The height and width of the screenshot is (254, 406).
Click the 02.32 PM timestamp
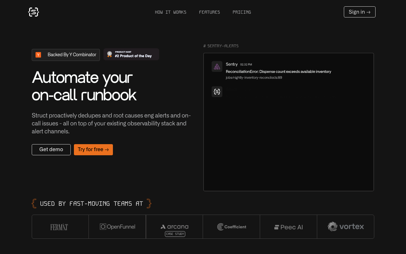click(246, 64)
